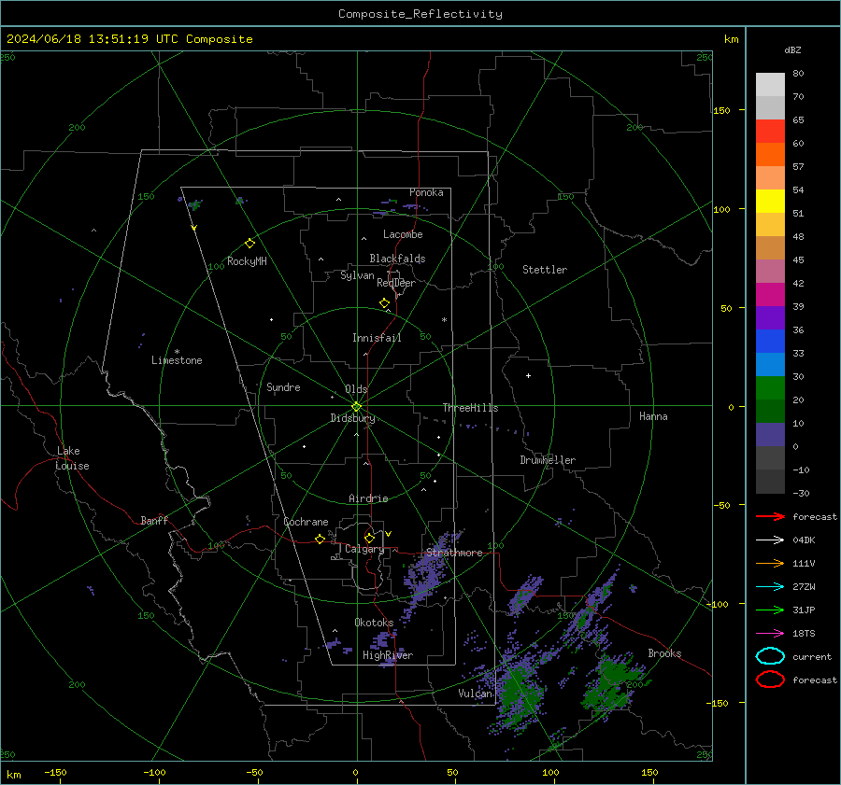
Task: Click the dBZ legend heading
Action: pos(792,49)
